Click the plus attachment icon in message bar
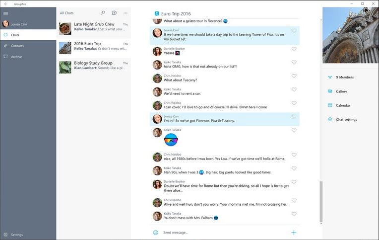Image resolution: width=379 pixels, height=240 pixels. coord(294,233)
